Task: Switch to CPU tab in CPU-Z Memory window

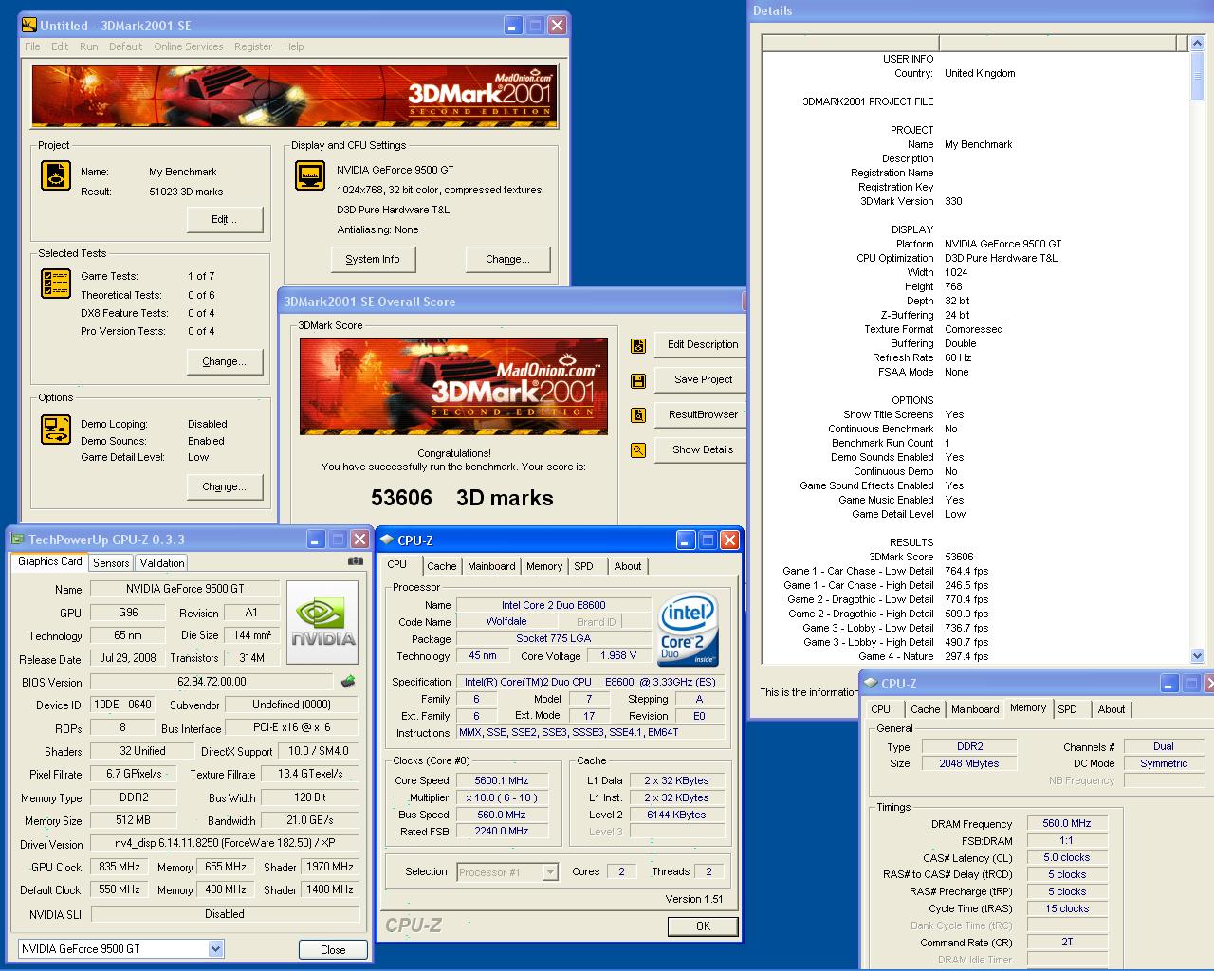Action: point(881,709)
